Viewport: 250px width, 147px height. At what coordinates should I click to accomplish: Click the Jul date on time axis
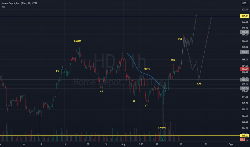pyautogui.click(x=24, y=144)
